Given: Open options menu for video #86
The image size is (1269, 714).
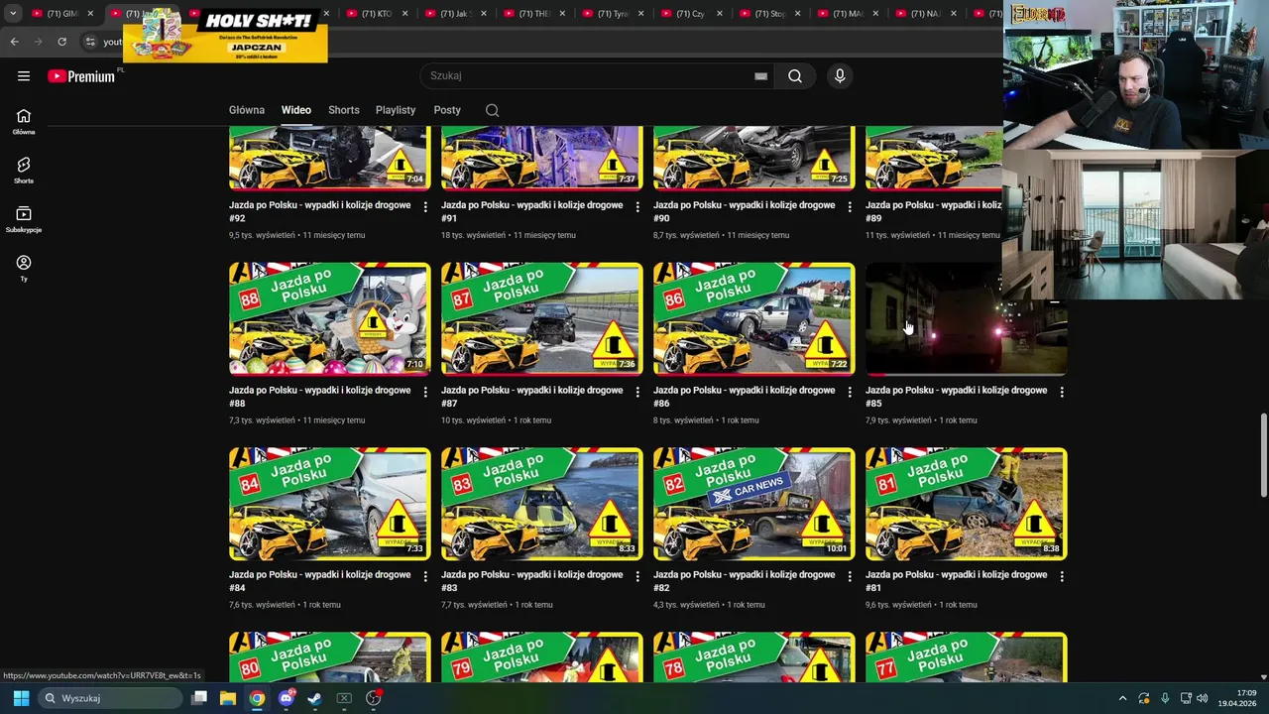Looking at the screenshot, I should point(850,392).
